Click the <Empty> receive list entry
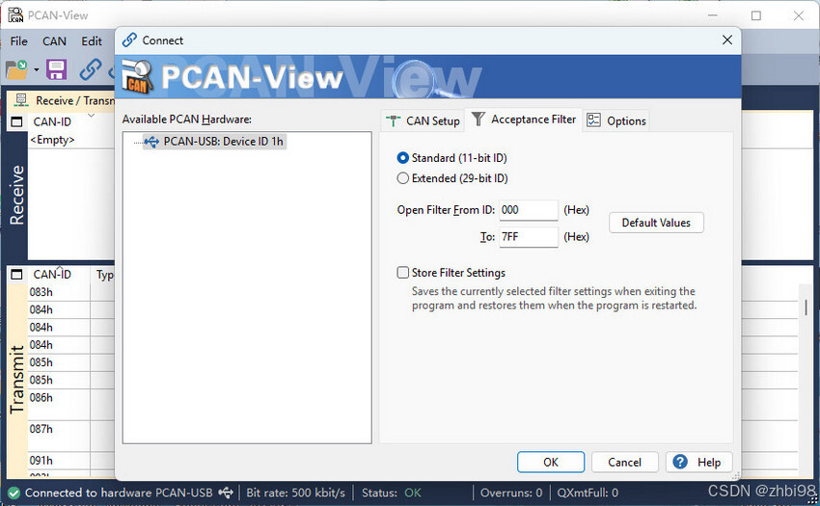The image size is (820, 506). (52, 140)
